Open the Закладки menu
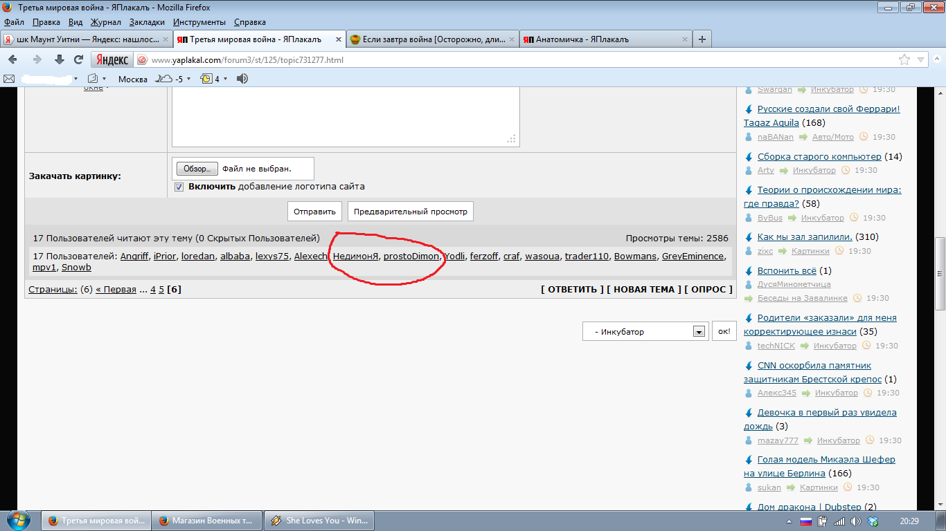Image resolution: width=946 pixels, height=531 pixels. [146, 22]
